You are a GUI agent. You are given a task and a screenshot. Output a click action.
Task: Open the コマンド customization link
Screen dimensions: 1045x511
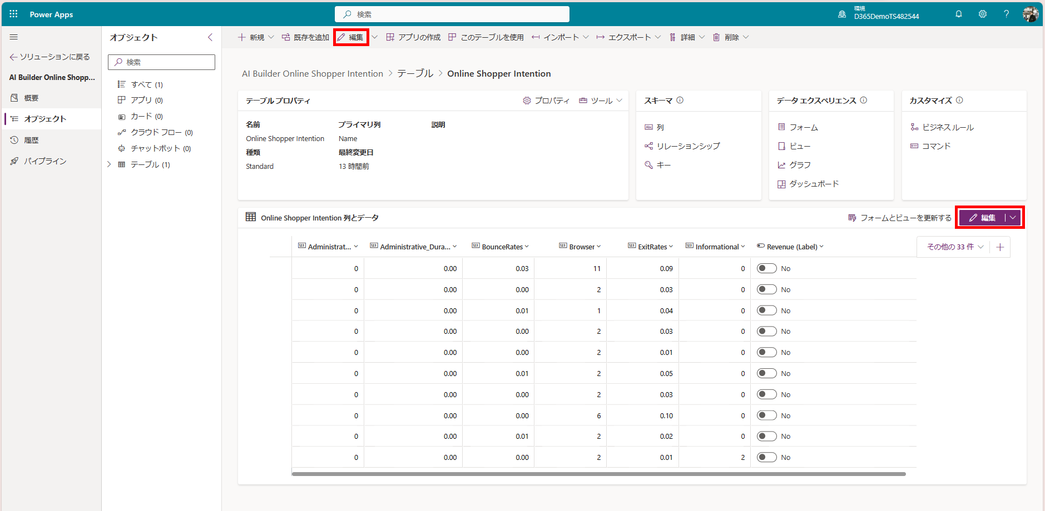[931, 146]
